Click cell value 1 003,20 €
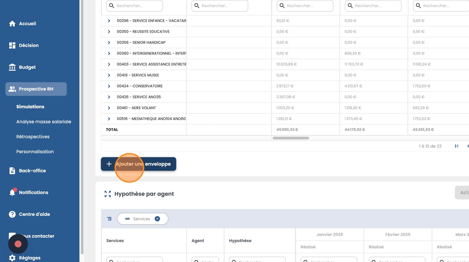Image resolution: width=469 pixels, height=262 pixels. pyautogui.click(x=285, y=108)
